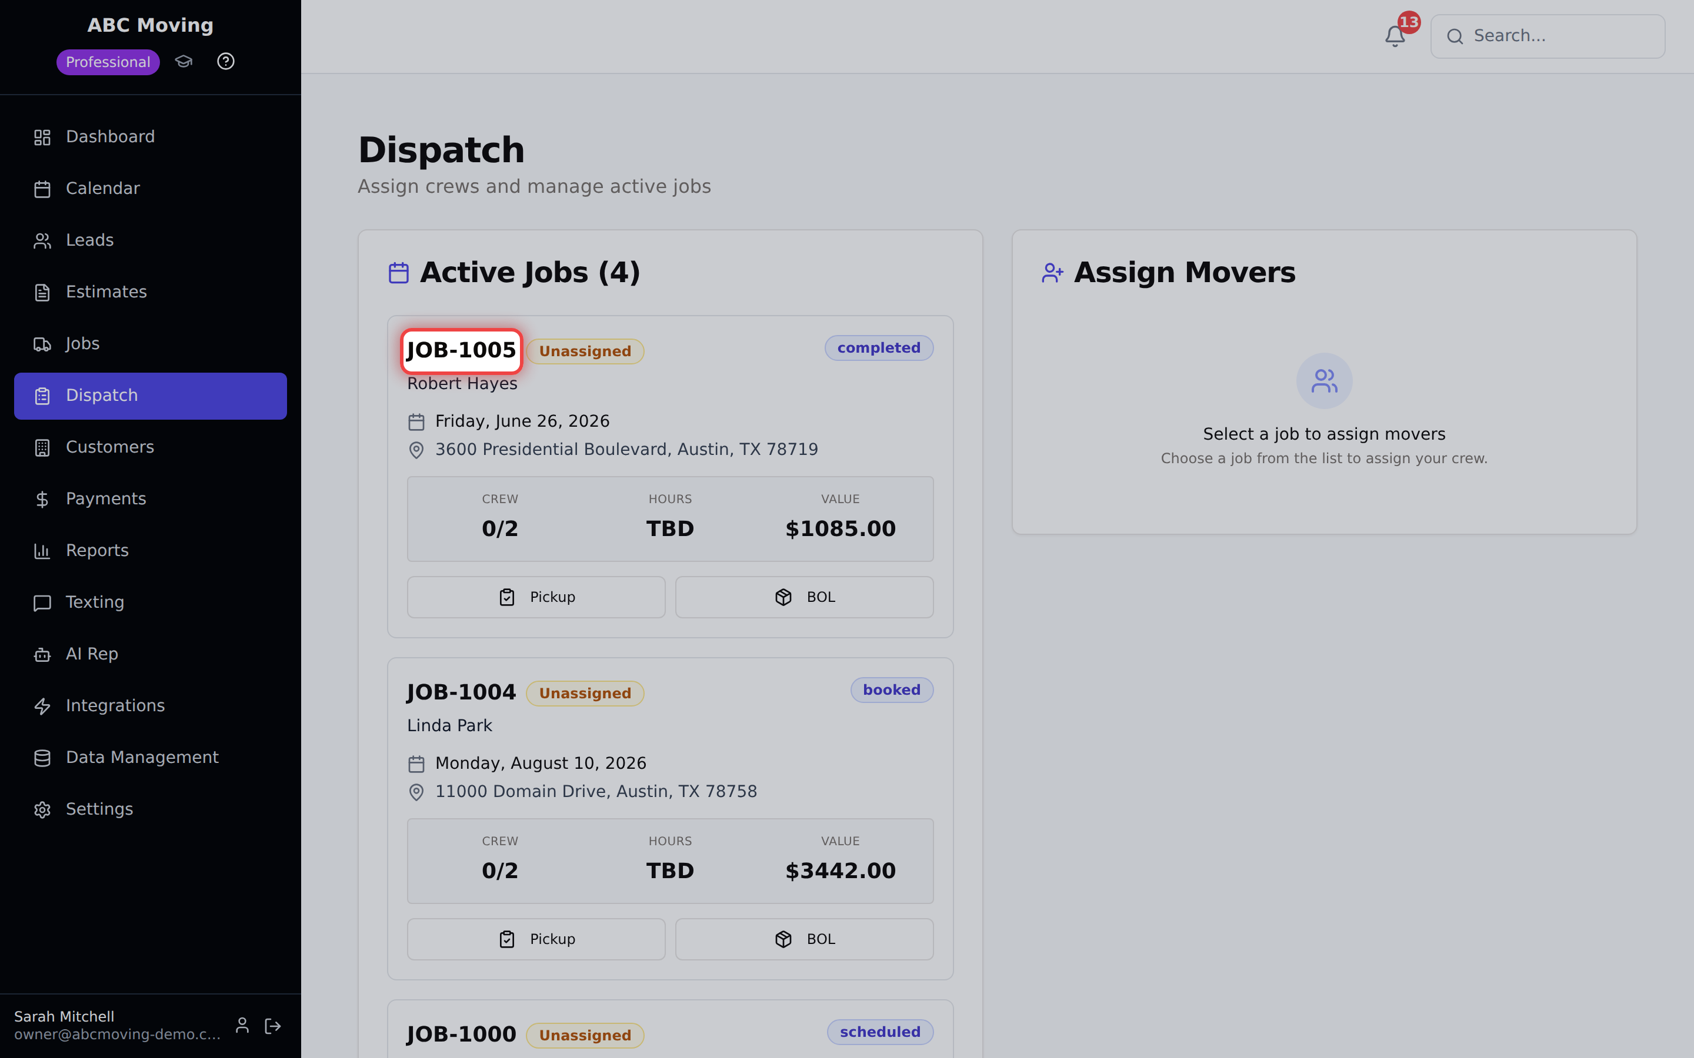Select the JOB-1004 job title
This screenshot has width=1694, height=1058.
(461, 693)
